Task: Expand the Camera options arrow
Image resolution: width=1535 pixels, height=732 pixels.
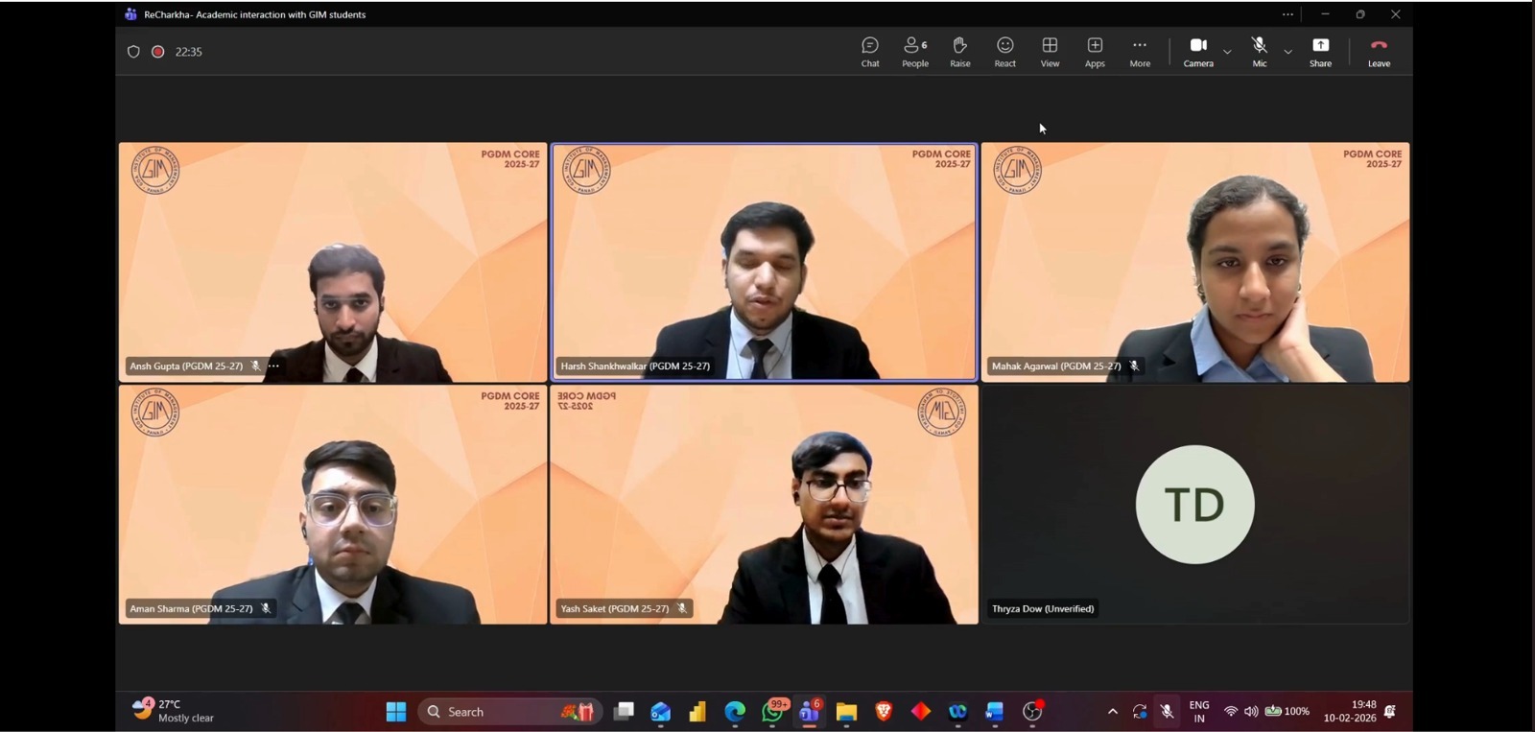Action: [x=1227, y=52]
